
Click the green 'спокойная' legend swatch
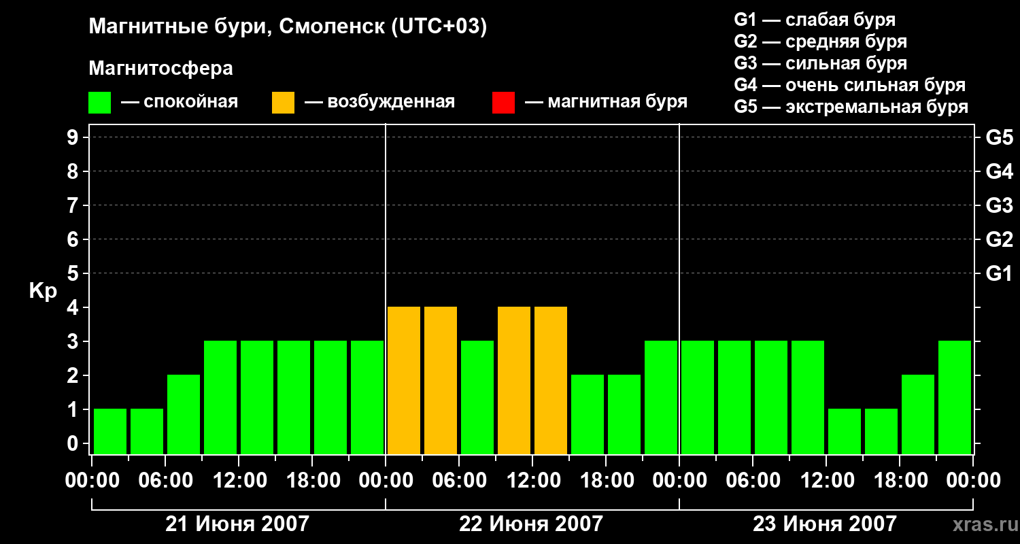pyautogui.click(x=100, y=103)
